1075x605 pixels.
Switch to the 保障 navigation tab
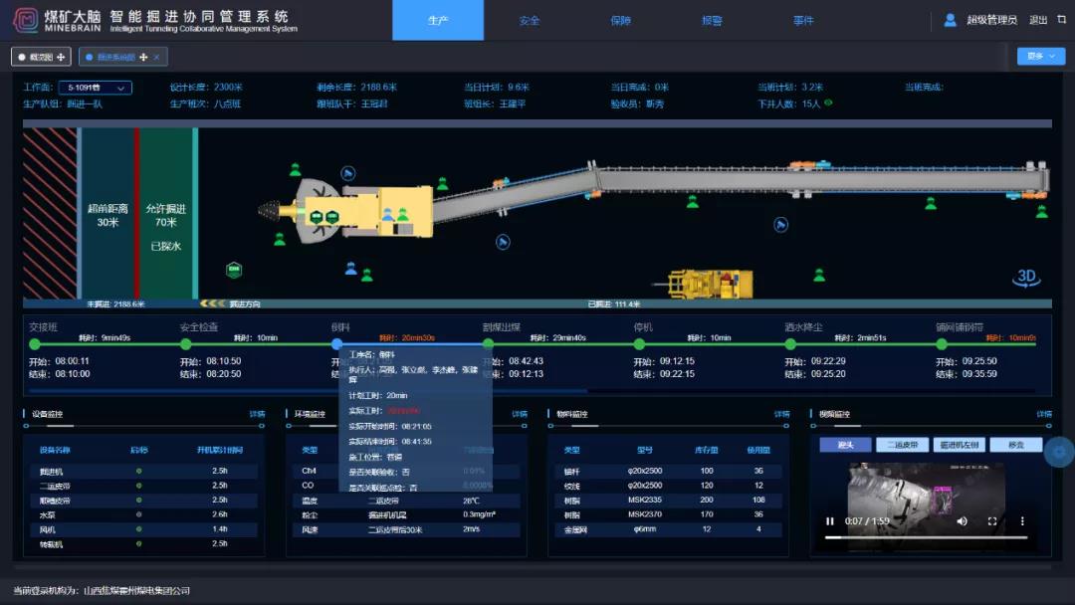pos(620,21)
